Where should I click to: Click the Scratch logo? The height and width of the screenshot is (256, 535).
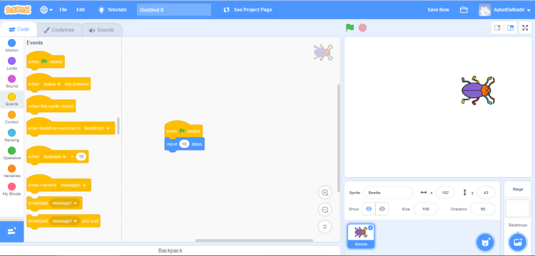(18, 9)
